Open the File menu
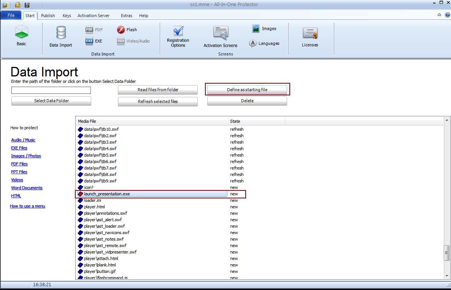451x290 pixels. click(11, 16)
